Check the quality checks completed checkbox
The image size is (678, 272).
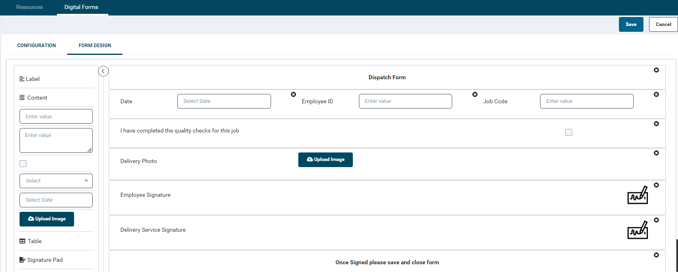(569, 133)
